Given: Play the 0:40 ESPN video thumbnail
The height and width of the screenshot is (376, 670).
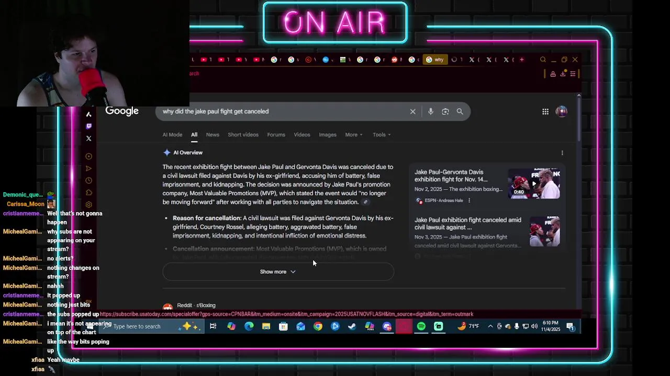Looking at the screenshot, I should click(534, 183).
